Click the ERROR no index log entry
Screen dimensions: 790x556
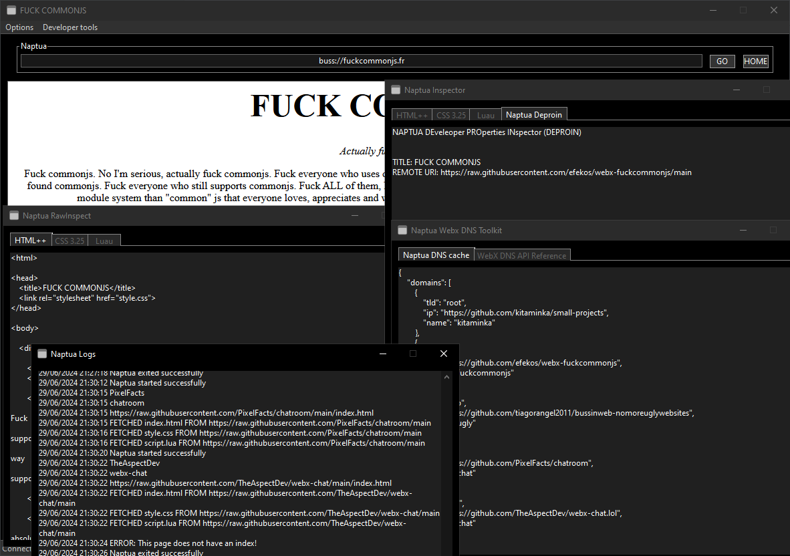coord(148,543)
